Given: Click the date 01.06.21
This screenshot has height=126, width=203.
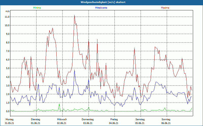Looking at the screenshot, I should point(36,123).
